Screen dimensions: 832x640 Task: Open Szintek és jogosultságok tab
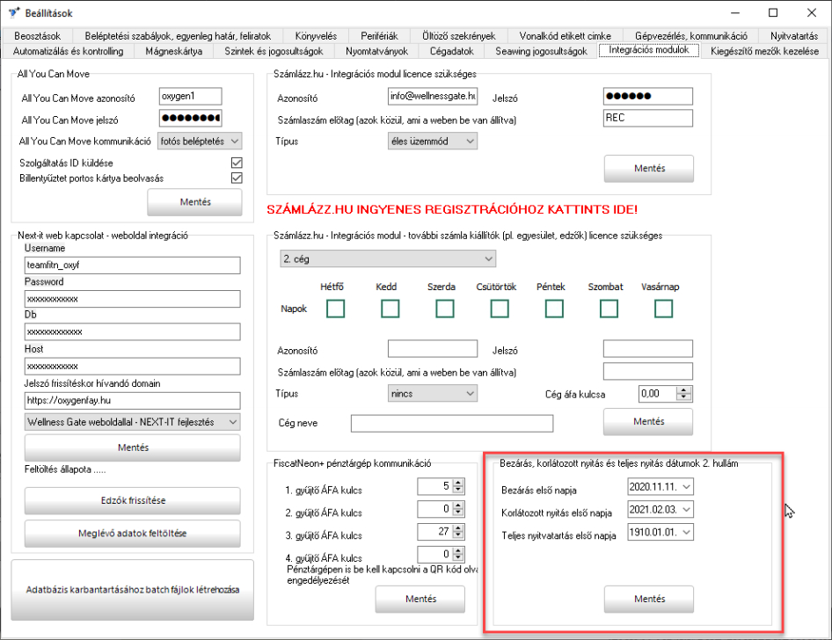pos(274,51)
